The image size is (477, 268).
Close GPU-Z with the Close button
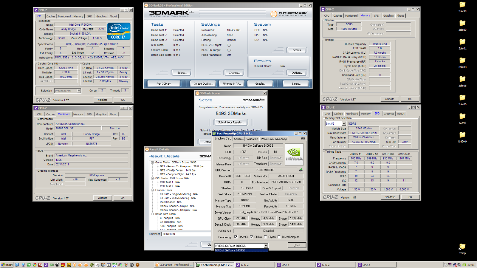pyautogui.click(x=297, y=245)
